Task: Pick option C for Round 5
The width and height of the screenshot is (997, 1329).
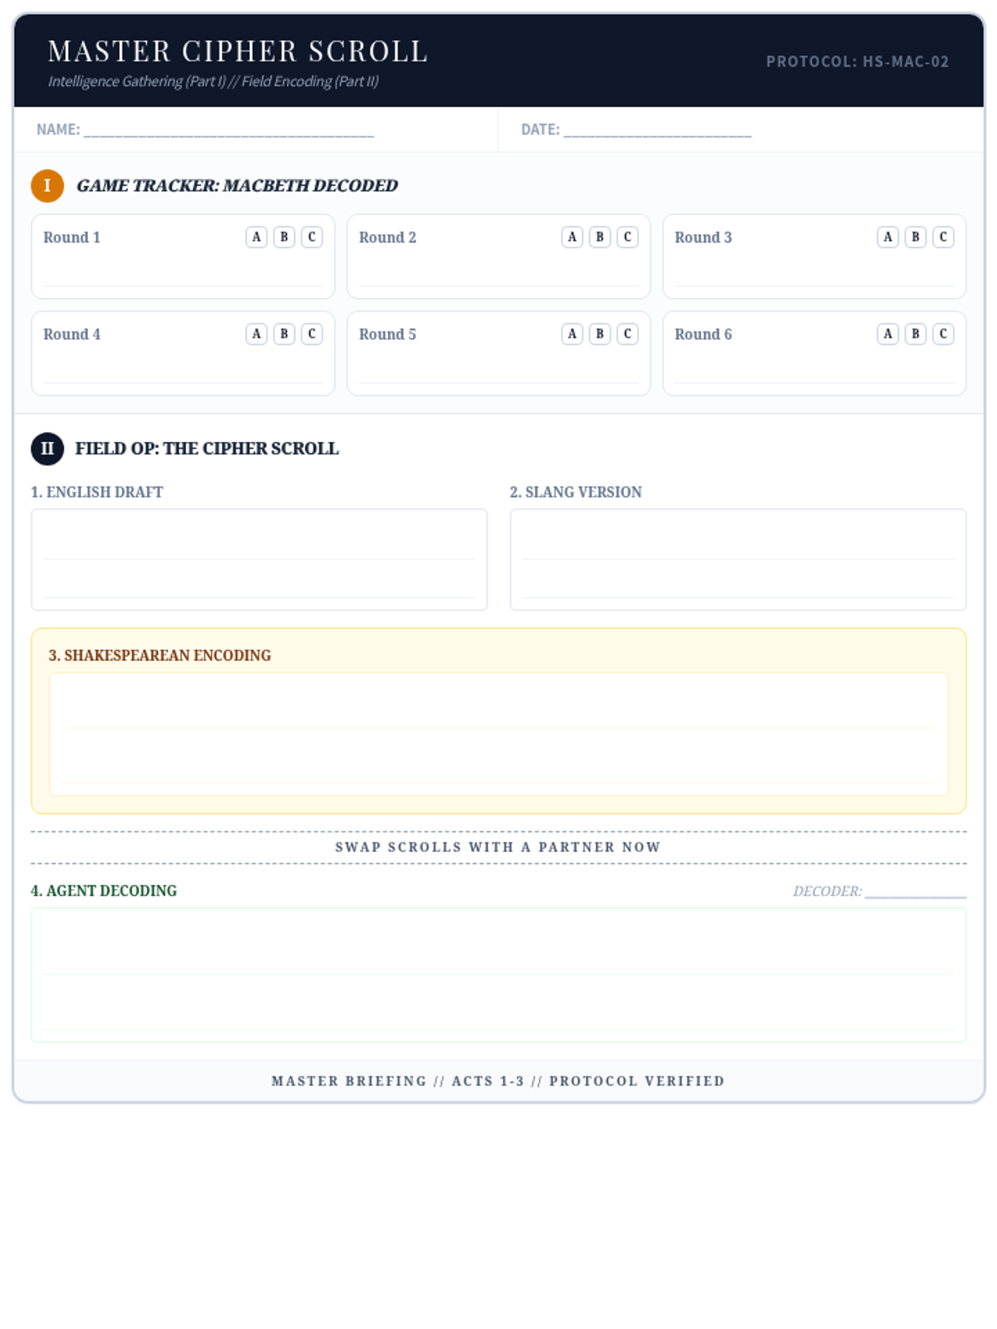Action: click(627, 334)
